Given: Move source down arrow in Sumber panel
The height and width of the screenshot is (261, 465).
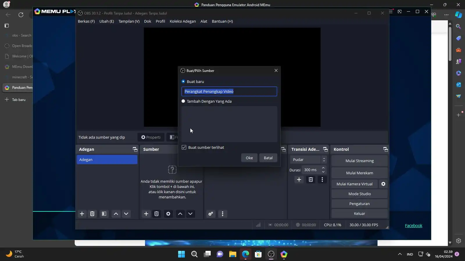Looking at the screenshot, I should pos(190,214).
